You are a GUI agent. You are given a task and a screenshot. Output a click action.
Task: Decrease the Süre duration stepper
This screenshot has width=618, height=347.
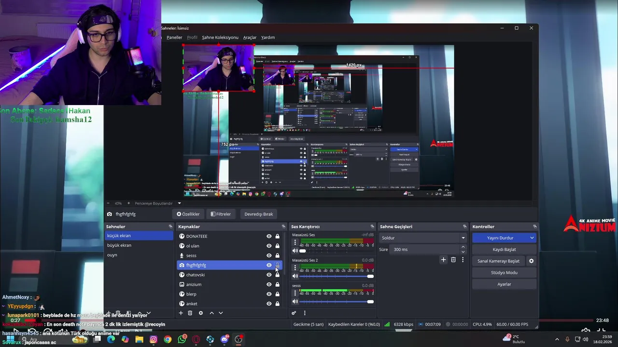(463, 252)
